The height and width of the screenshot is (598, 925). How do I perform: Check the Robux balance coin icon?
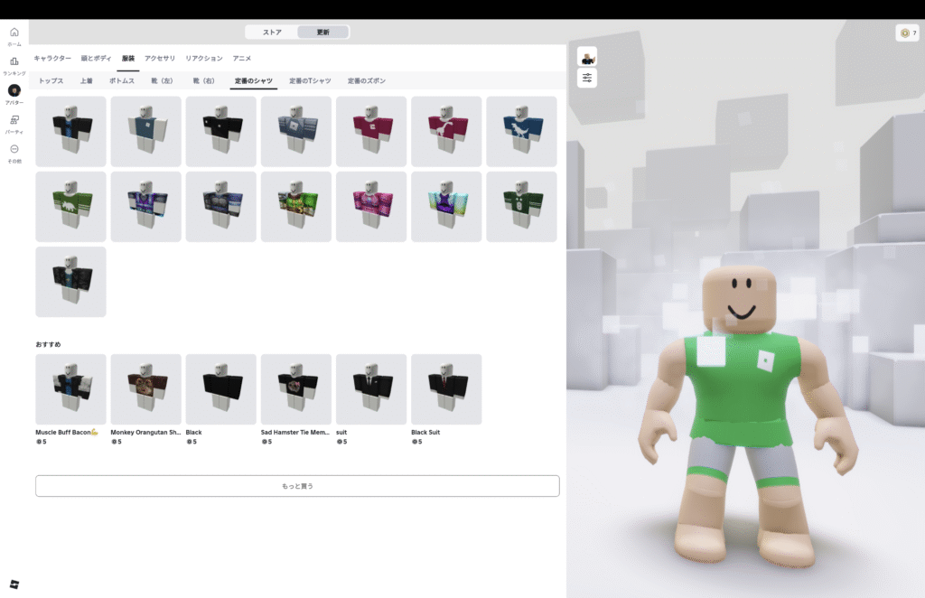903,33
